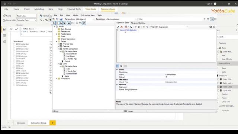Click the percentage format icon in Power BI ribbon
Viewport: 238px width, 134px height.
46,20
